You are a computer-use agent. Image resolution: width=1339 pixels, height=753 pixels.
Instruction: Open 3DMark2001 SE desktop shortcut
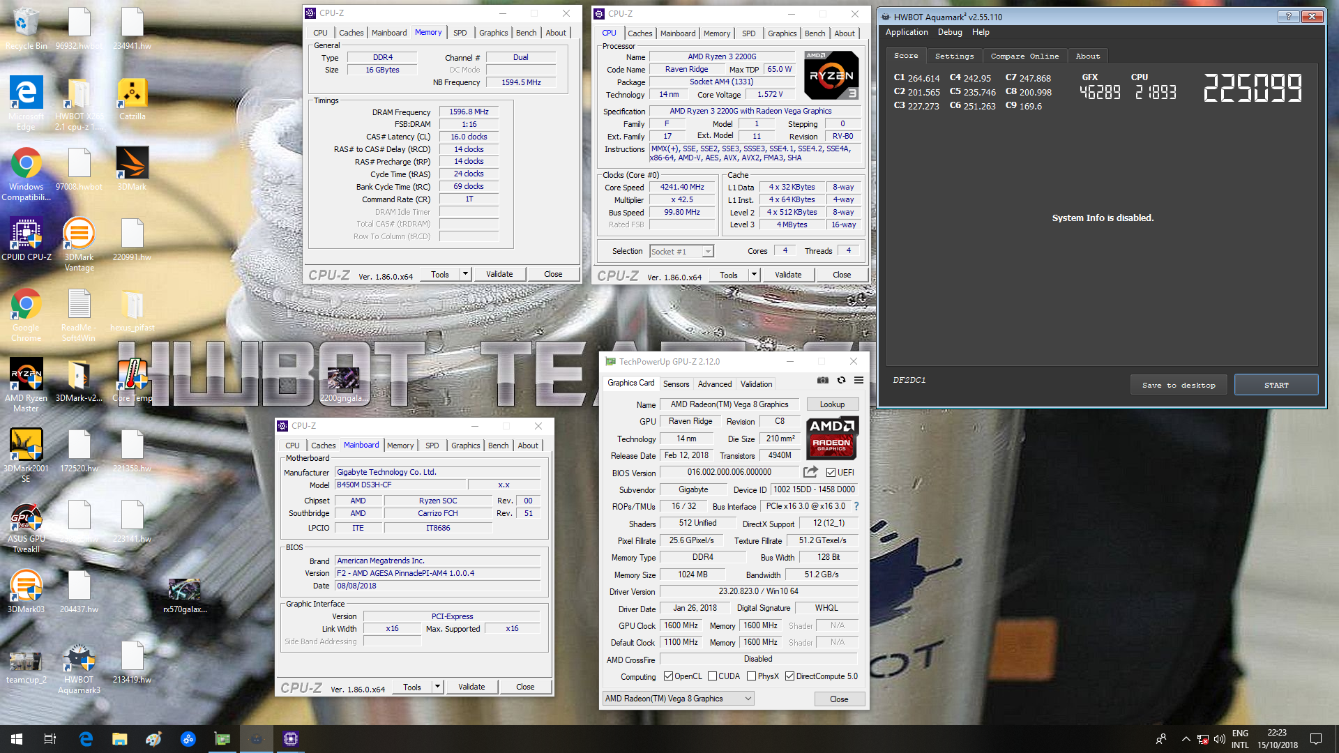26,456
